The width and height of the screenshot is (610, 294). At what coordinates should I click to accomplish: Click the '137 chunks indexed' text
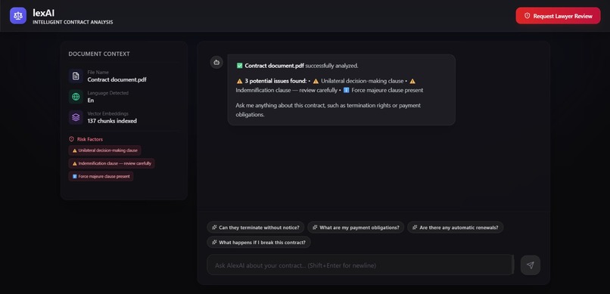pyautogui.click(x=112, y=121)
